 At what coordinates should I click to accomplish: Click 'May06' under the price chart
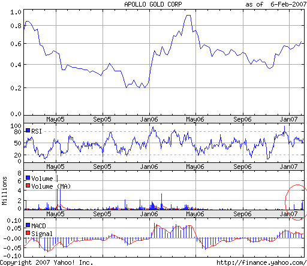coord(195,119)
